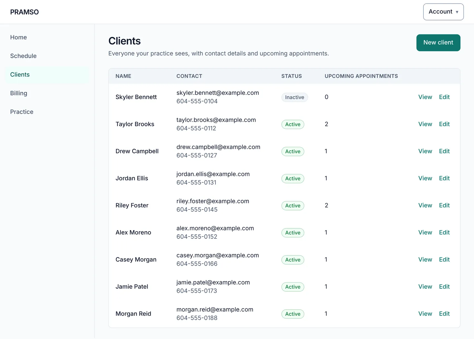Edit Riley Foster's details
This screenshot has width=474, height=339.
444,205
